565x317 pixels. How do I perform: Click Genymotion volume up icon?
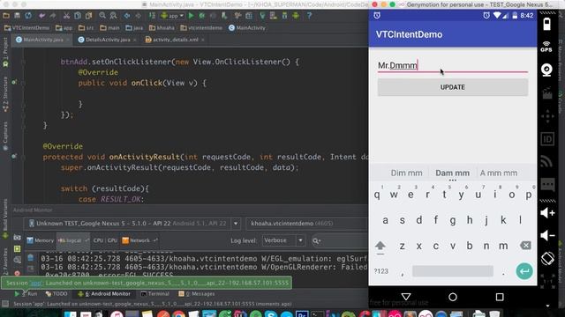[547, 213]
